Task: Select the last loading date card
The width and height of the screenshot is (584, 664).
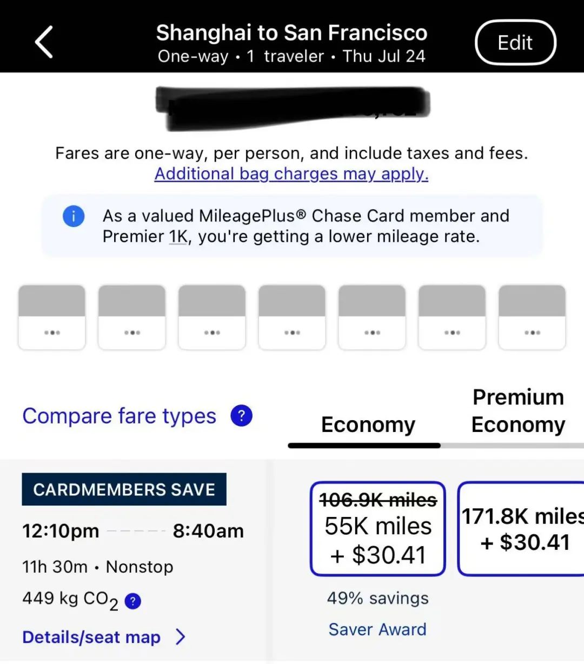Action: [x=532, y=317]
